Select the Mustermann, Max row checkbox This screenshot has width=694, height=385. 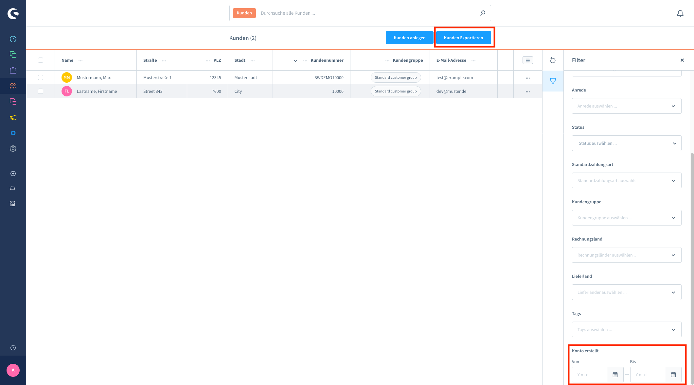click(41, 77)
